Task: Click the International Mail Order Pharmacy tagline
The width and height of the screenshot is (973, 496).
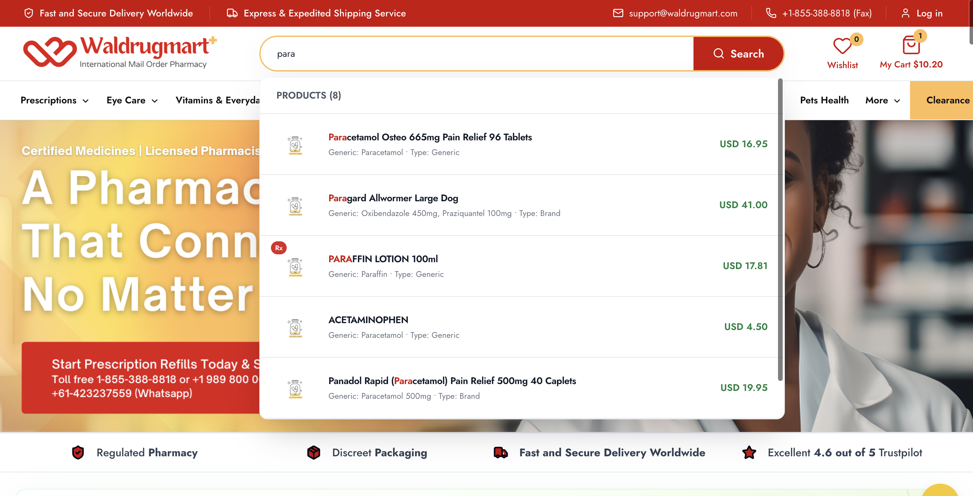Action: (x=143, y=64)
